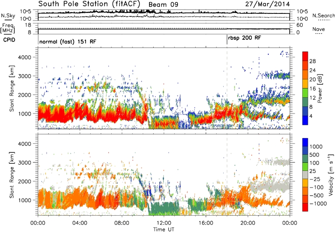Click the 'N.Search' legend label
This screenshot has width=335, height=232.
click(x=323, y=15)
